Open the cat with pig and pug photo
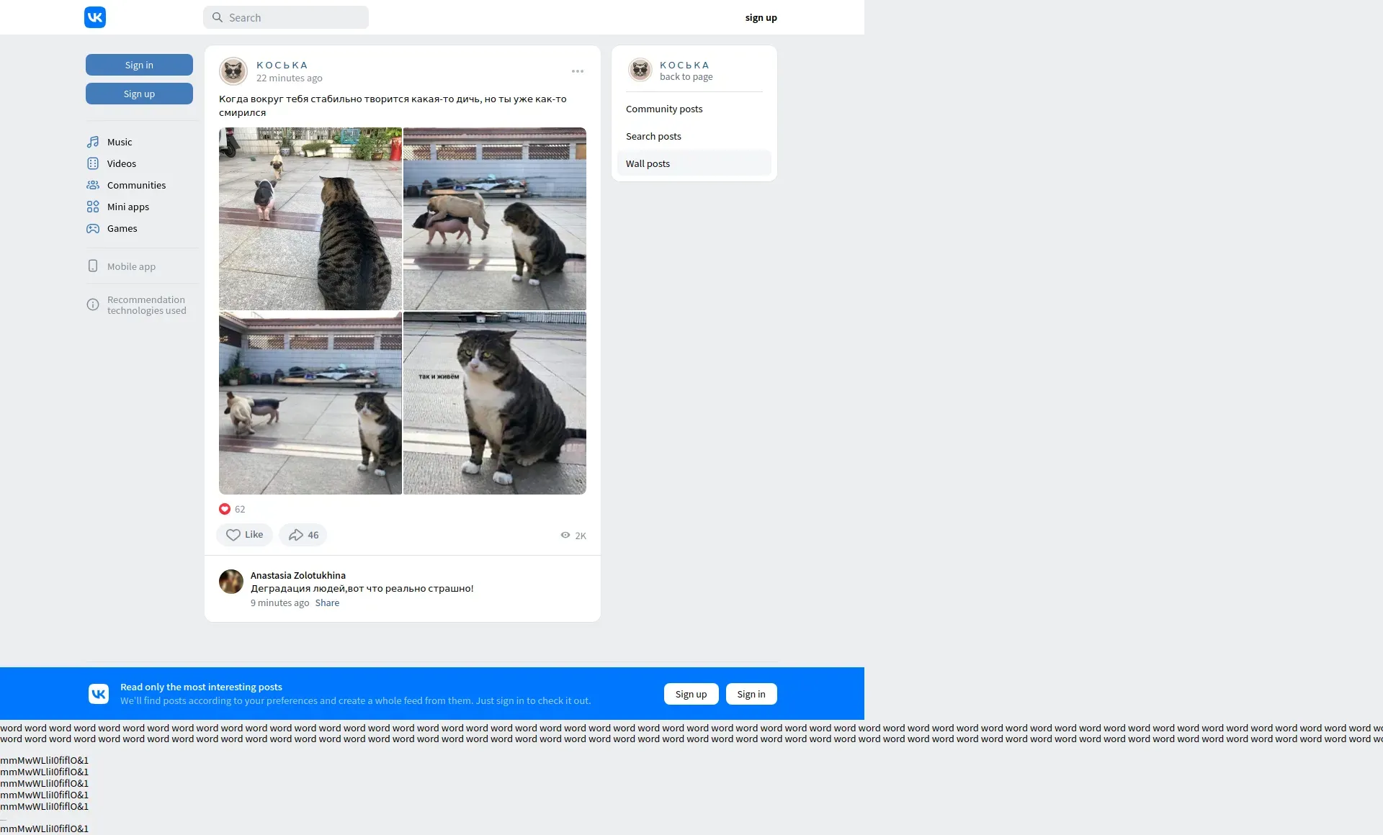The height and width of the screenshot is (835, 1383). (310, 219)
